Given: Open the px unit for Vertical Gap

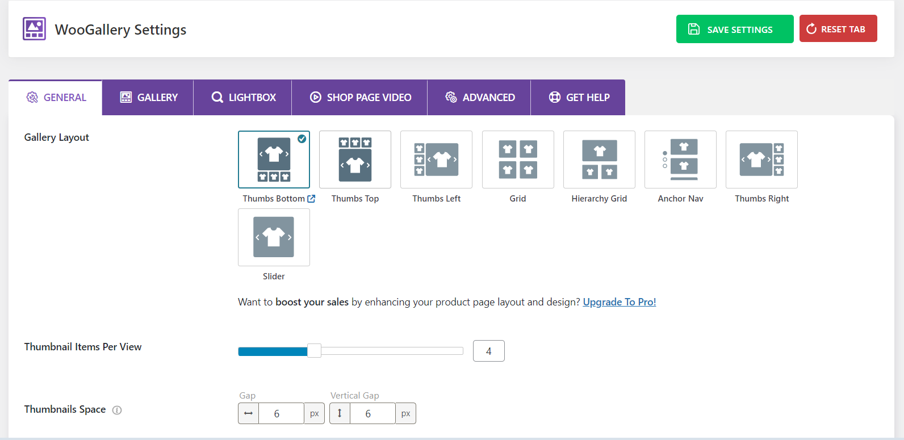Looking at the screenshot, I should pyautogui.click(x=405, y=413).
